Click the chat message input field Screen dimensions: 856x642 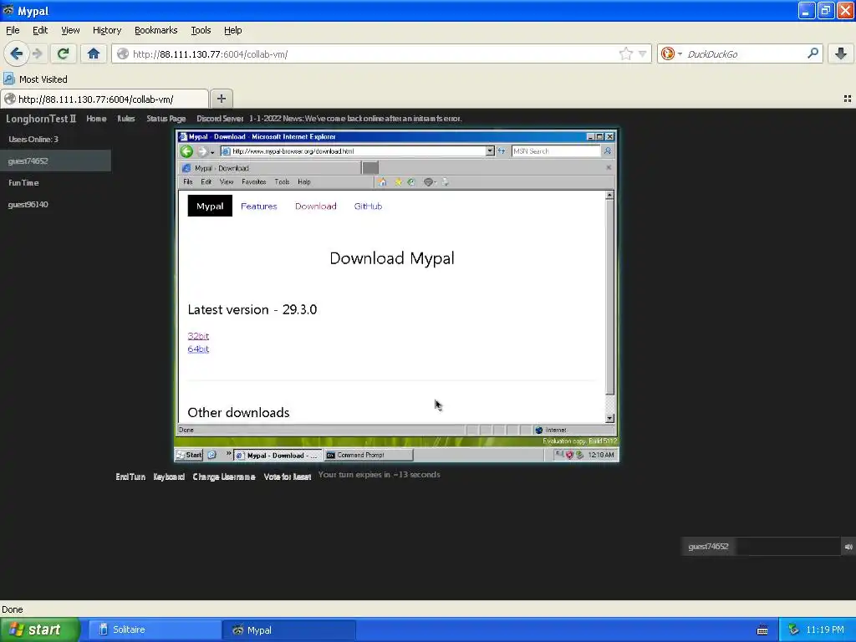tap(787, 547)
